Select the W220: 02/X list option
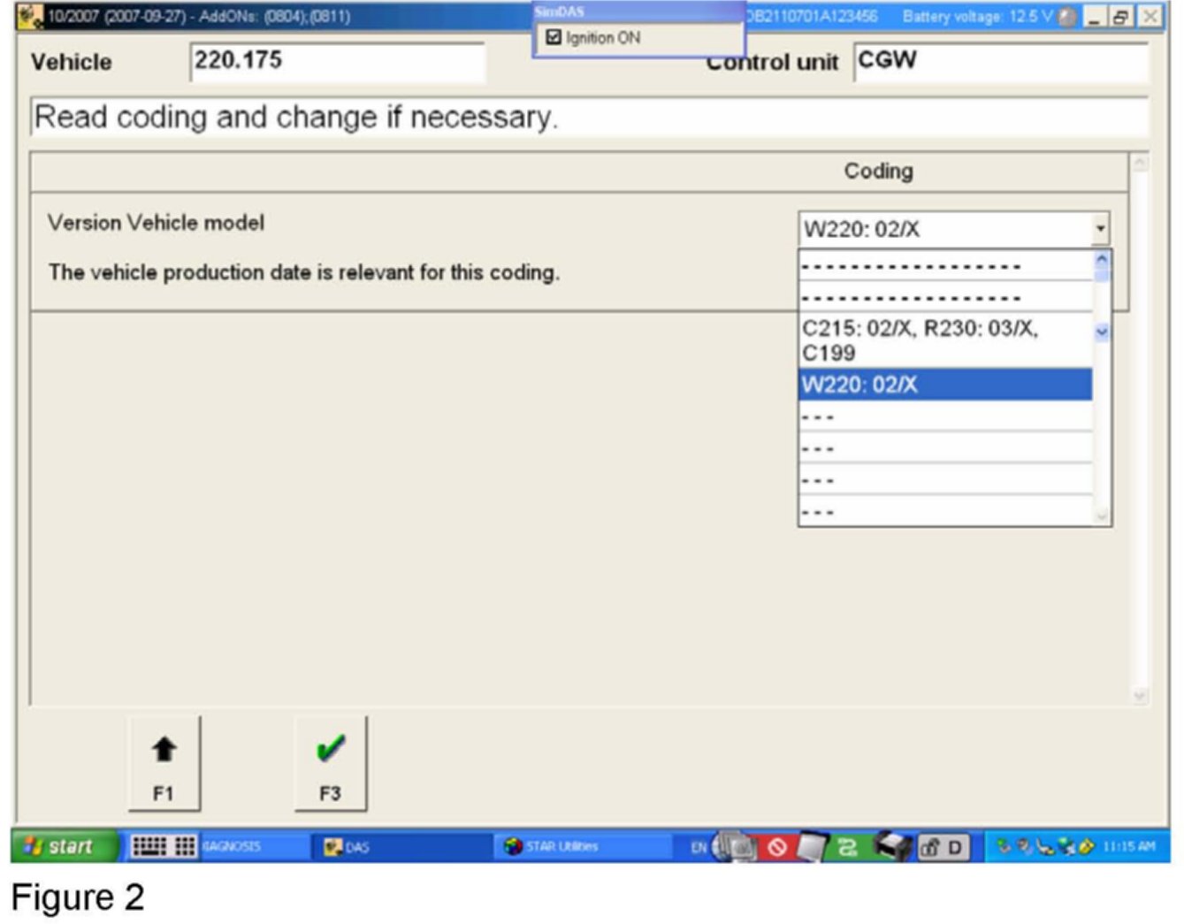The image size is (1184, 924). point(945,385)
